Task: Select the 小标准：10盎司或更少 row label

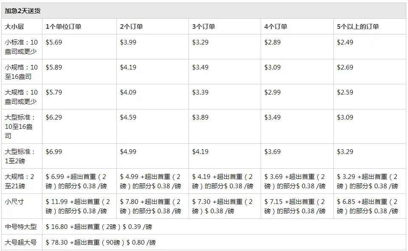Action: (22, 47)
